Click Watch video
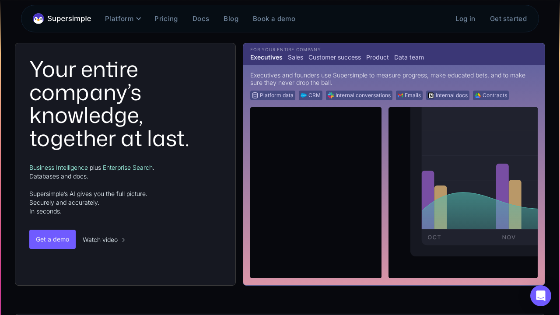This screenshot has width=560, height=315. click(104, 240)
